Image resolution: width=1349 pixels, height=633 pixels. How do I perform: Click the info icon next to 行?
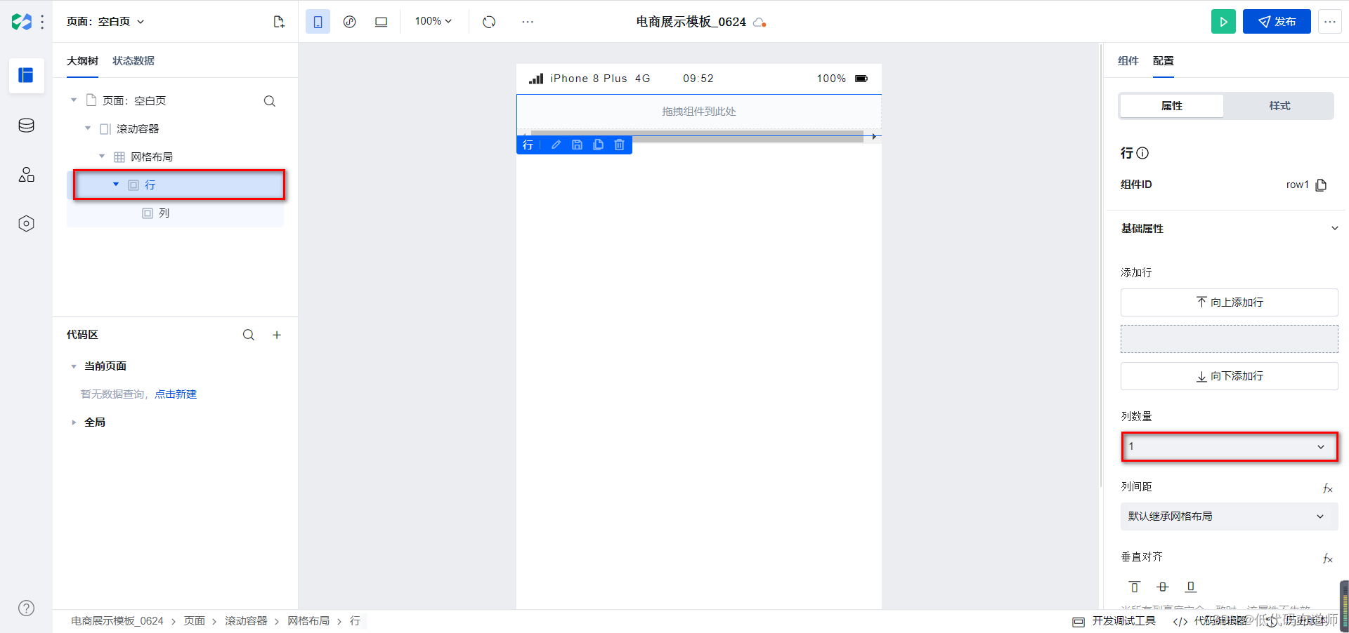[x=1142, y=153]
